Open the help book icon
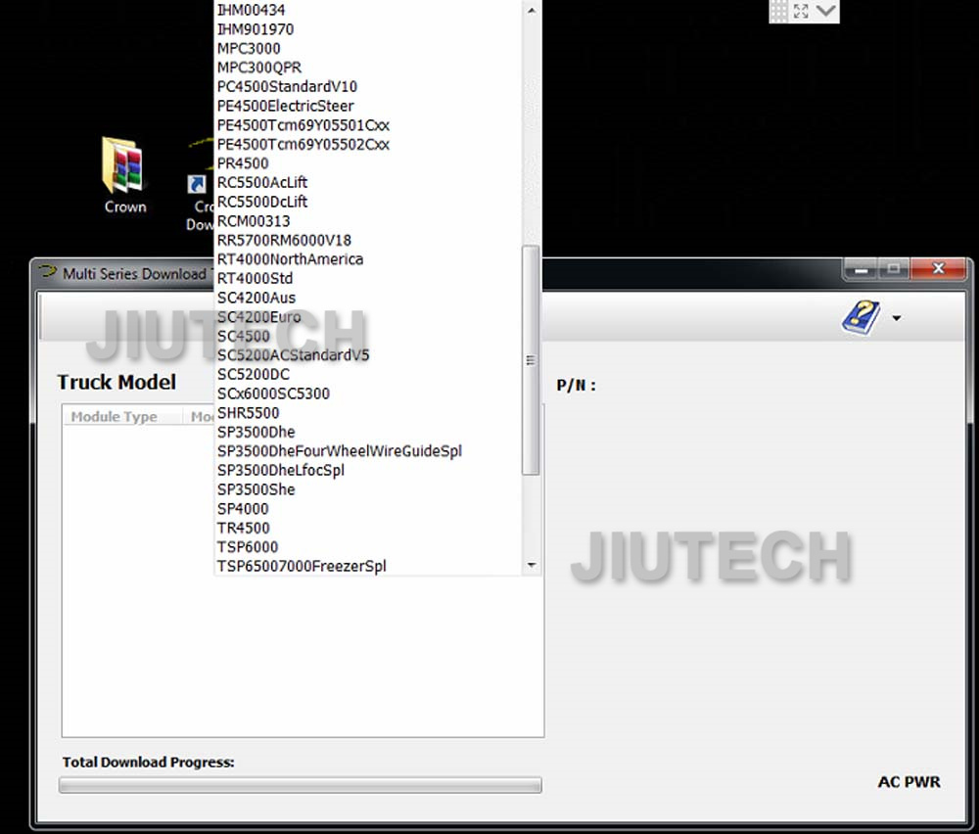Image resolution: width=979 pixels, height=834 pixels. tap(860, 318)
